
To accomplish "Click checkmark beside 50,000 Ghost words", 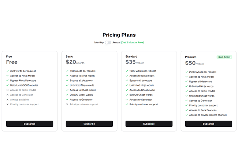I will click(x=127, y=95).
